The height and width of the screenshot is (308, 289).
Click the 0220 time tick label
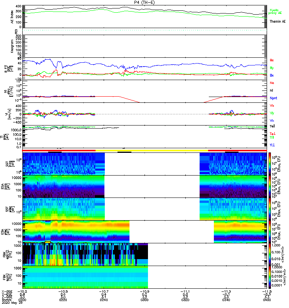coord(63,300)
